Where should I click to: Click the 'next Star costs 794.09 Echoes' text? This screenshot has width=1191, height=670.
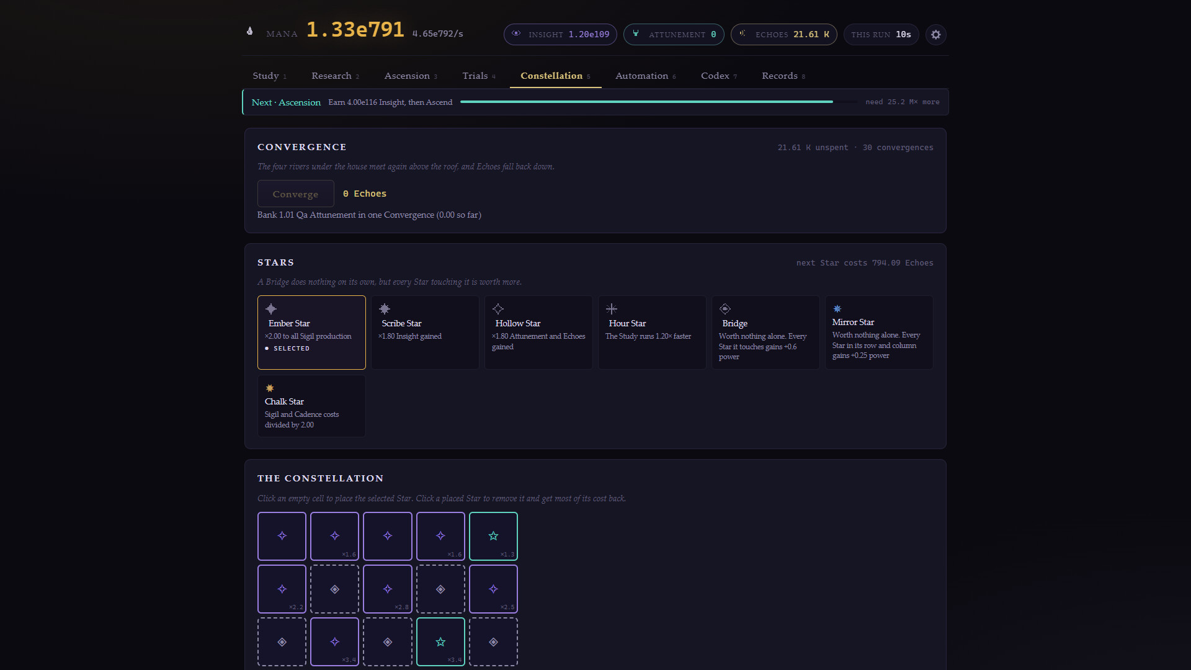[x=865, y=263]
